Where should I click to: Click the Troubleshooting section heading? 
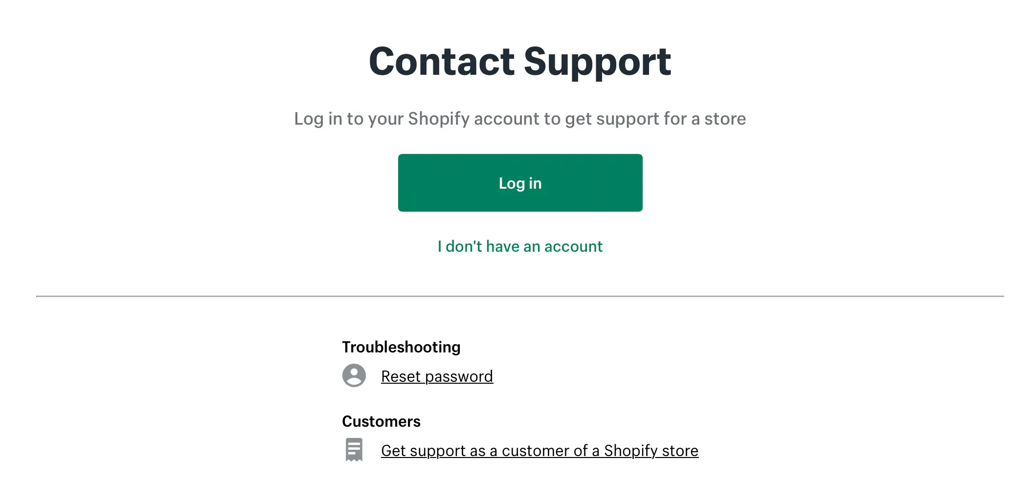401,347
